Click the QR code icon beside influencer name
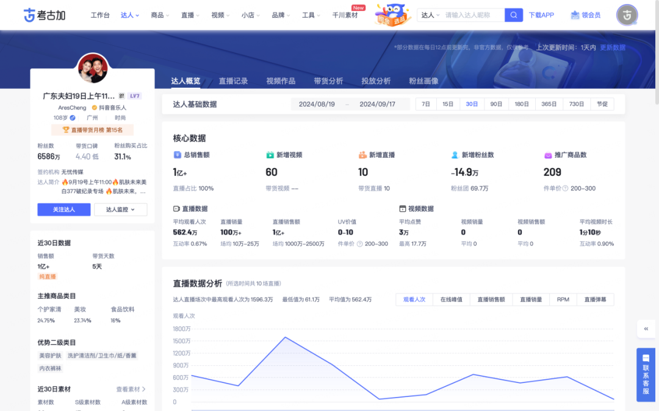The image size is (659, 411). (x=121, y=96)
